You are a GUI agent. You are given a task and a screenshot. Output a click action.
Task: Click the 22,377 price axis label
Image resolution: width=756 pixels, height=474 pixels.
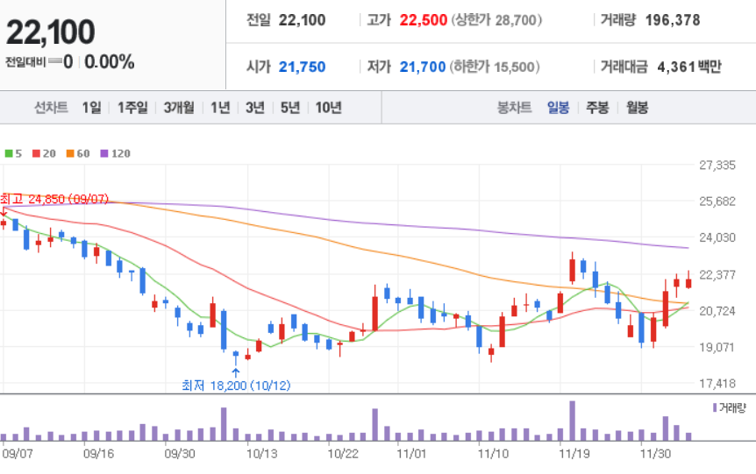(717, 274)
